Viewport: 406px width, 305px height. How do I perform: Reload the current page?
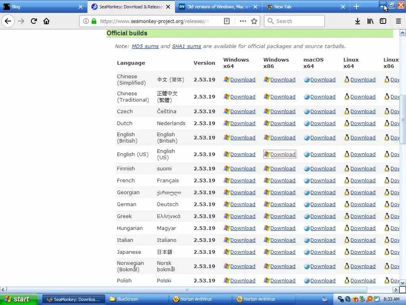[34, 21]
